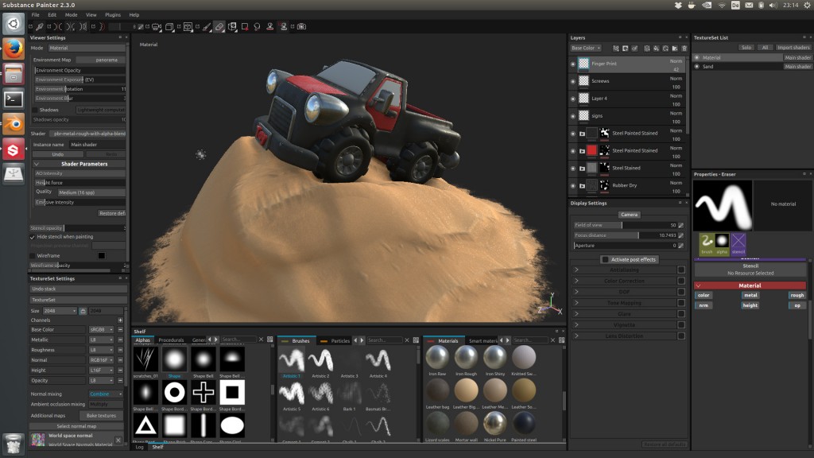Open the Material Picker camera icon in toolbar
814x458 pixels.
pyautogui.click(x=302, y=26)
